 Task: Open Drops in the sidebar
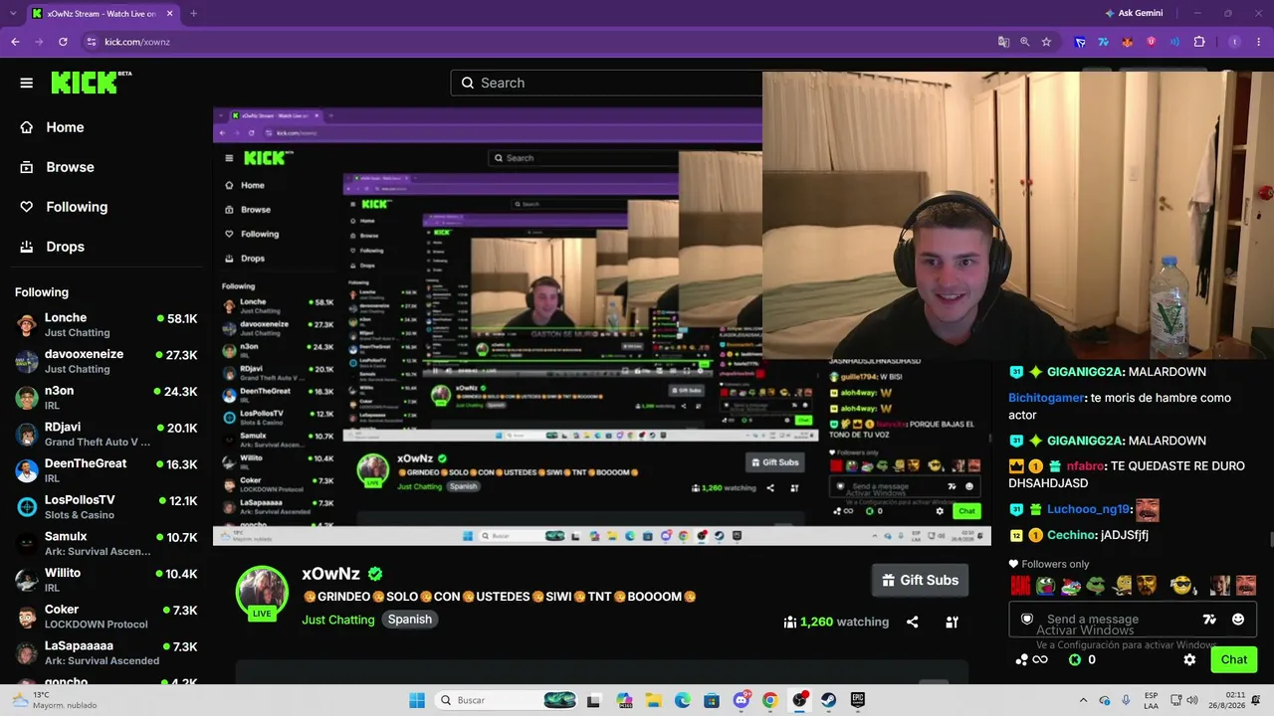(x=55, y=247)
